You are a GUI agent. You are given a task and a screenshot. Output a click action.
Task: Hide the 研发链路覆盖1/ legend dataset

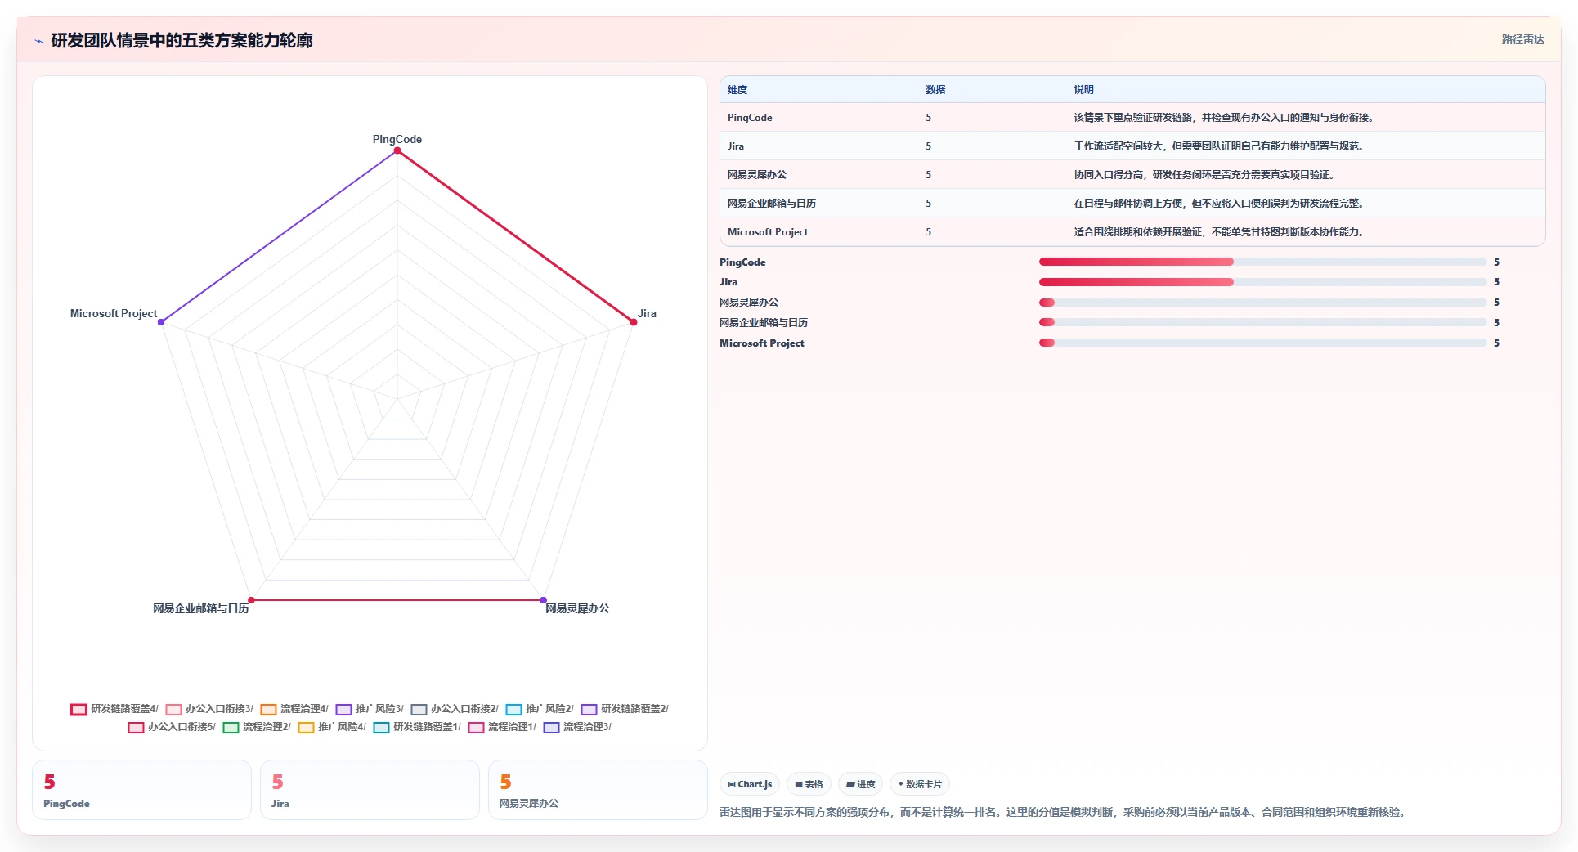(417, 727)
